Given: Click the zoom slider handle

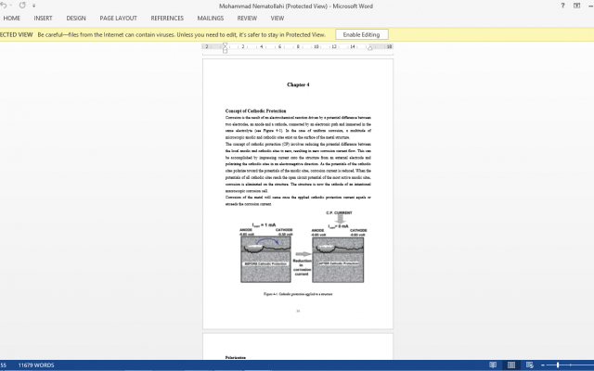Looking at the screenshot, I should pyautogui.click(x=558, y=365).
